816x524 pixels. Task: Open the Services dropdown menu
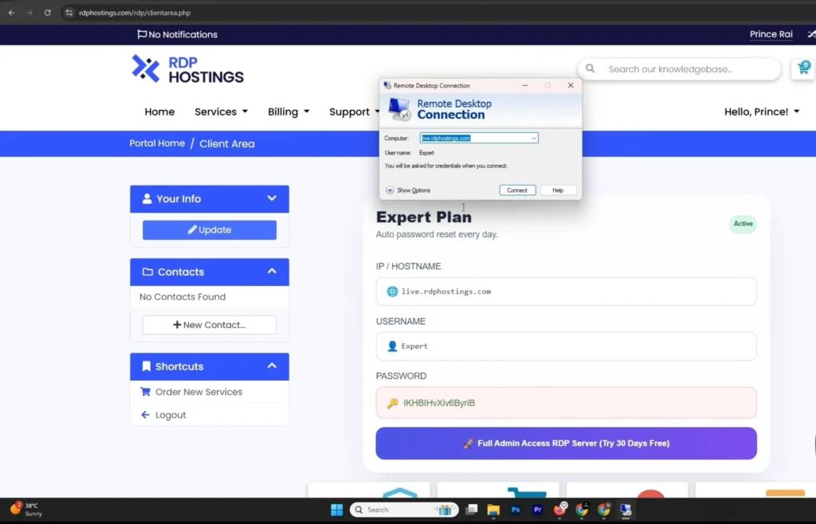coord(222,111)
